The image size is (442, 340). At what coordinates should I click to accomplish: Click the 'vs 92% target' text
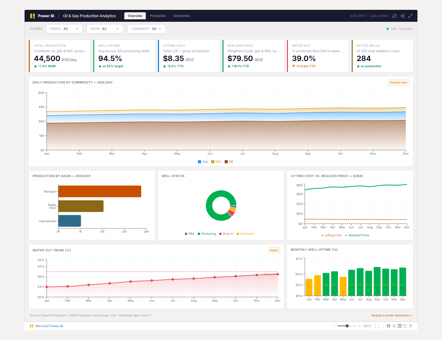113,66
